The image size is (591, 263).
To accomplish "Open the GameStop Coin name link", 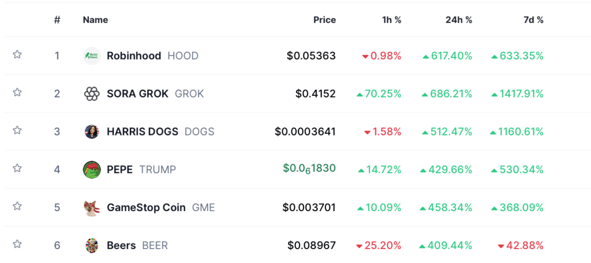I will [146, 208].
